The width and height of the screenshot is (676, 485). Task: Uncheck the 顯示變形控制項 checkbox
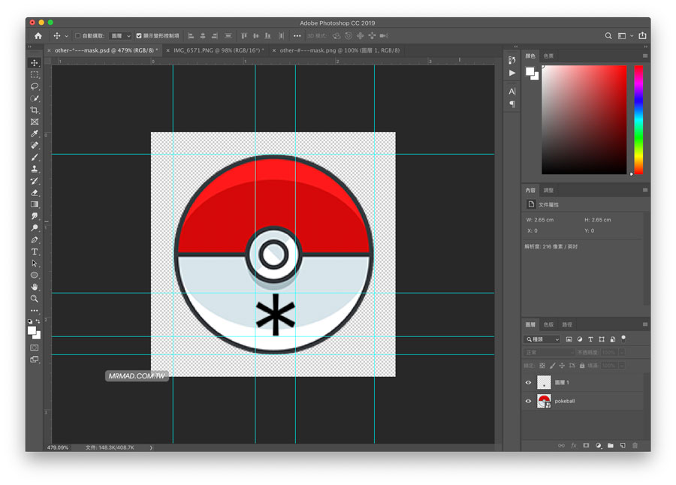(x=139, y=36)
